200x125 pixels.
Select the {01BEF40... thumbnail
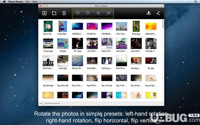[x=92, y=26]
